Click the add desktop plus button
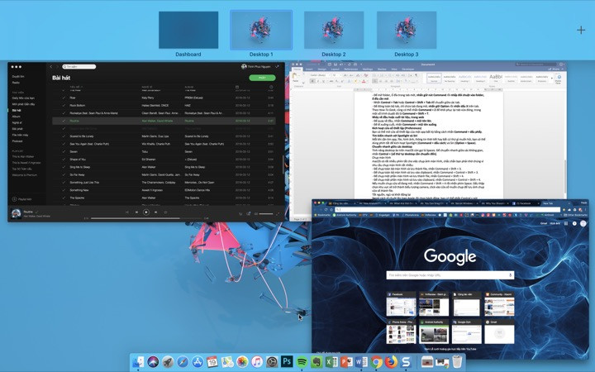 pyautogui.click(x=581, y=30)
